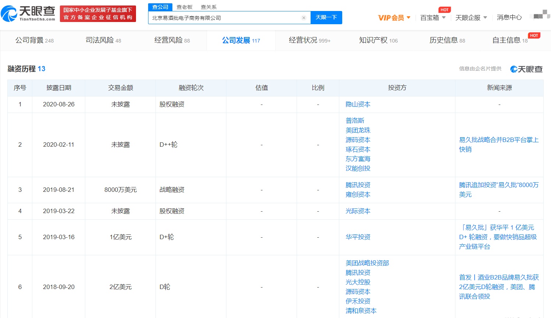Open investor 雍创资本
The height and width of the screenshot is (318, 551).
pos(358,195)
